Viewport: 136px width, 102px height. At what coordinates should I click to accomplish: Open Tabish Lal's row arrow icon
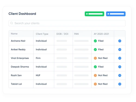click(x=120, y=84)
